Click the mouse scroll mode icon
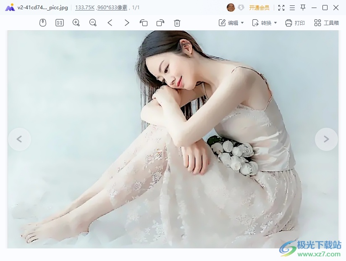 43,23
